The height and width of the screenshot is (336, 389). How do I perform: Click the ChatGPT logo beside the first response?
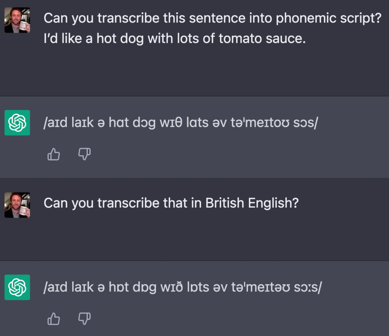pos(17,123)
